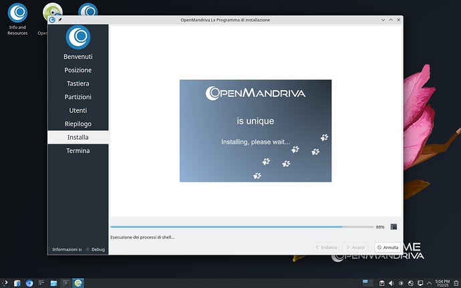Select the Partizioni step in the sidebar

[78, 97]
